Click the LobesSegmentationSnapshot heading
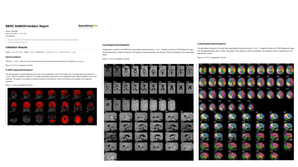The width and height of the screenshot is (298, 167). pyautogui.click(x=211, y=44)
